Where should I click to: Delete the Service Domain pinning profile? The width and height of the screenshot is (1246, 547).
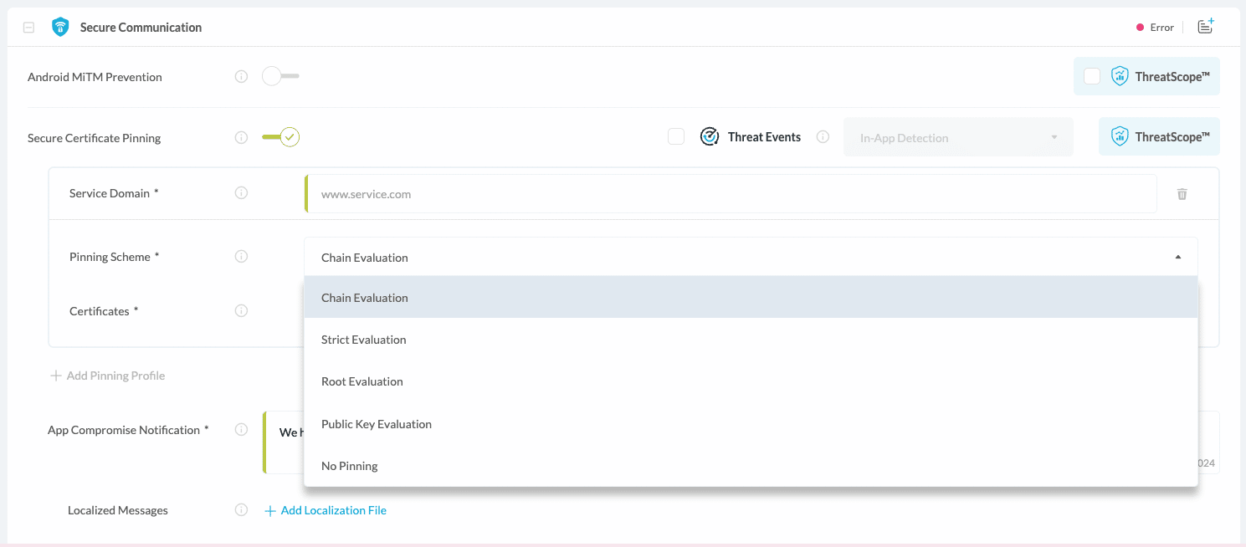[1182, 194]
